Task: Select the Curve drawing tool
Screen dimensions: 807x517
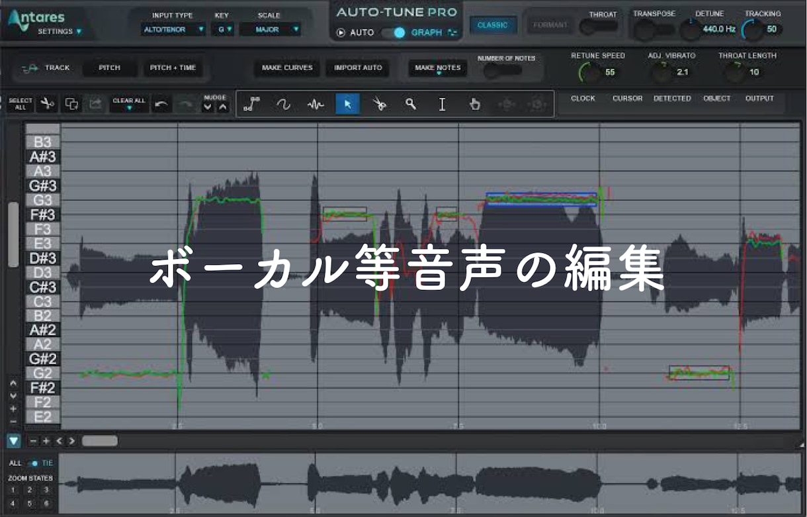Action: click(x=284, y=104)
